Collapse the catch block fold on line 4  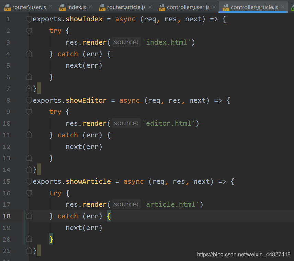click(29, 54)
